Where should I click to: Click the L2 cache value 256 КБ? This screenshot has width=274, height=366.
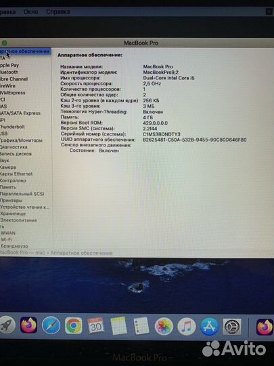click(x=151, y=100)
